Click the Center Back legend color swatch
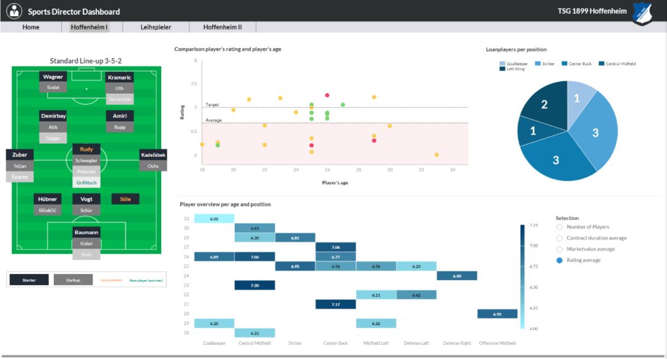 564,64
